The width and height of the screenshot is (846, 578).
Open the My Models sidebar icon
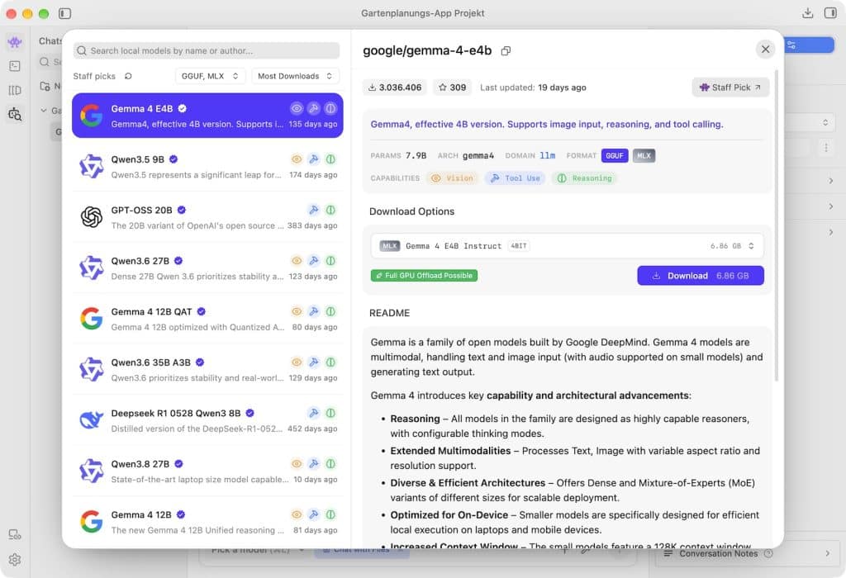[15, 90]
